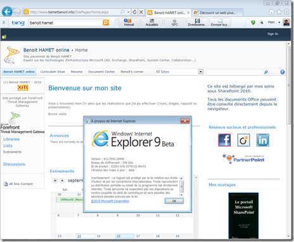
Task: Open the Pierr... account dropdown in the Bing bar
Action: click(274, 22)
